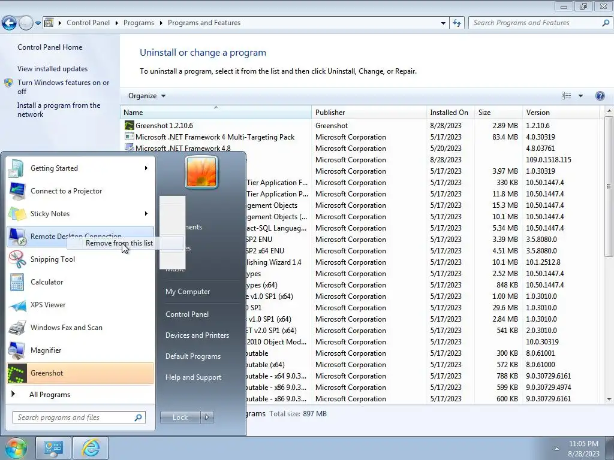
Task: Show hidden tray icons arrow
Action: click(556, 448)
